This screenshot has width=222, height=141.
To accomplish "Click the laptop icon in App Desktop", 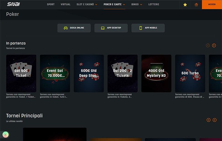I will click(x=103, y=28).
